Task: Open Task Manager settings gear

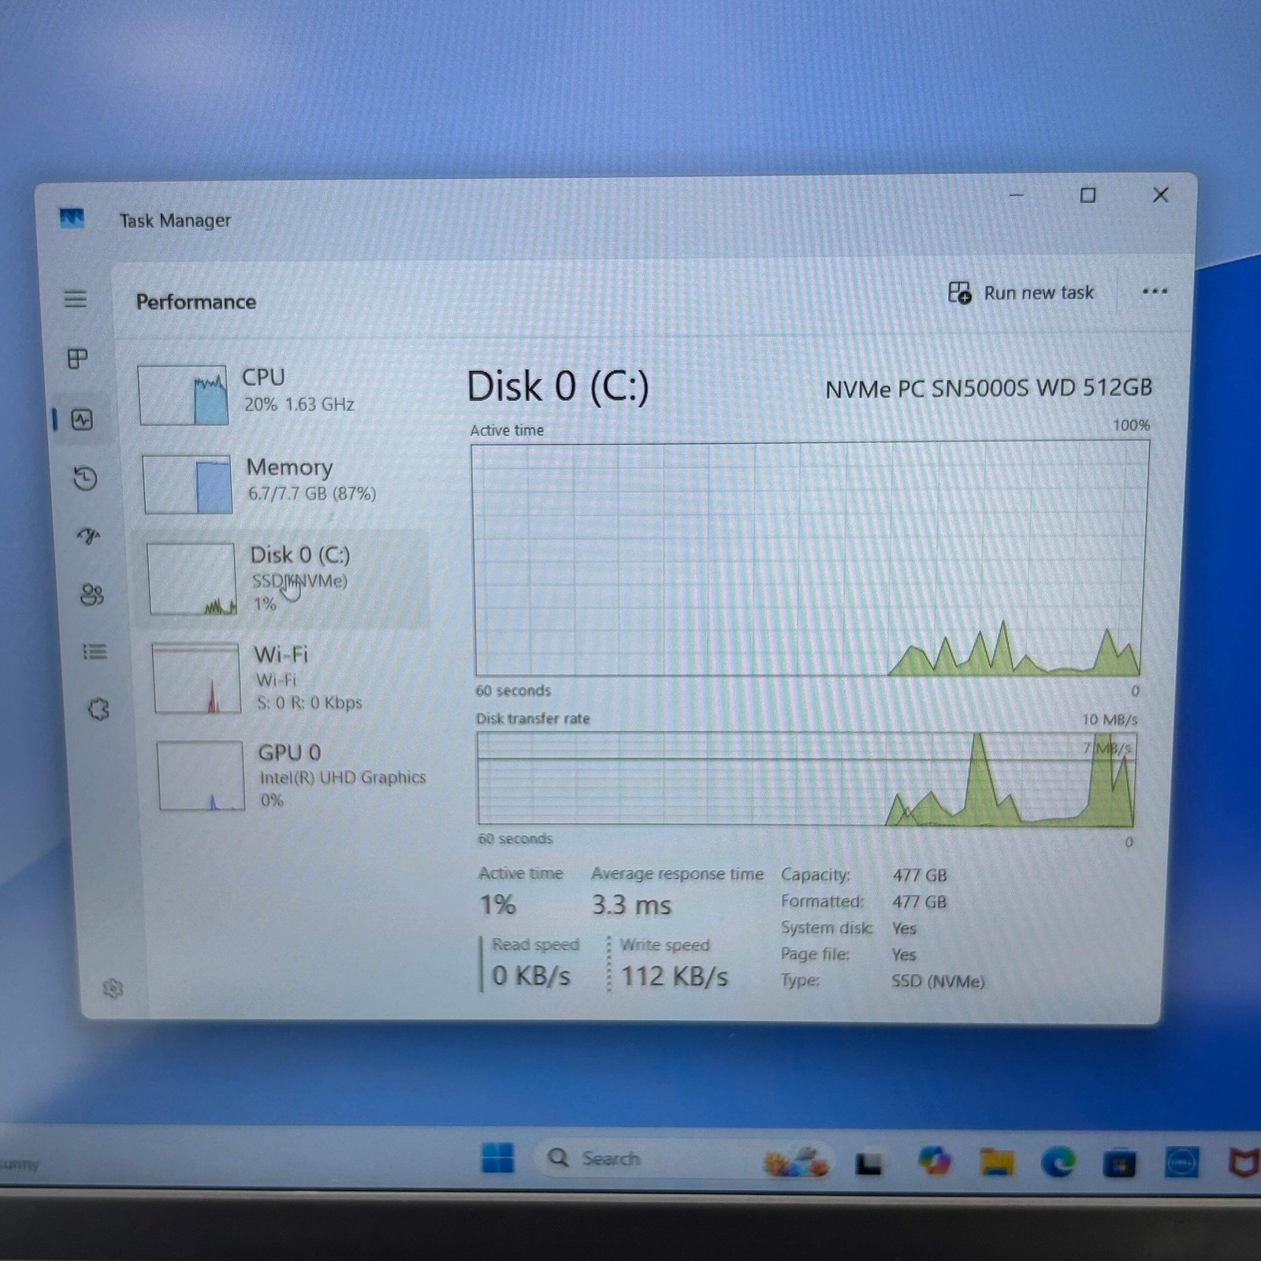Action: [x=113, y=988]
